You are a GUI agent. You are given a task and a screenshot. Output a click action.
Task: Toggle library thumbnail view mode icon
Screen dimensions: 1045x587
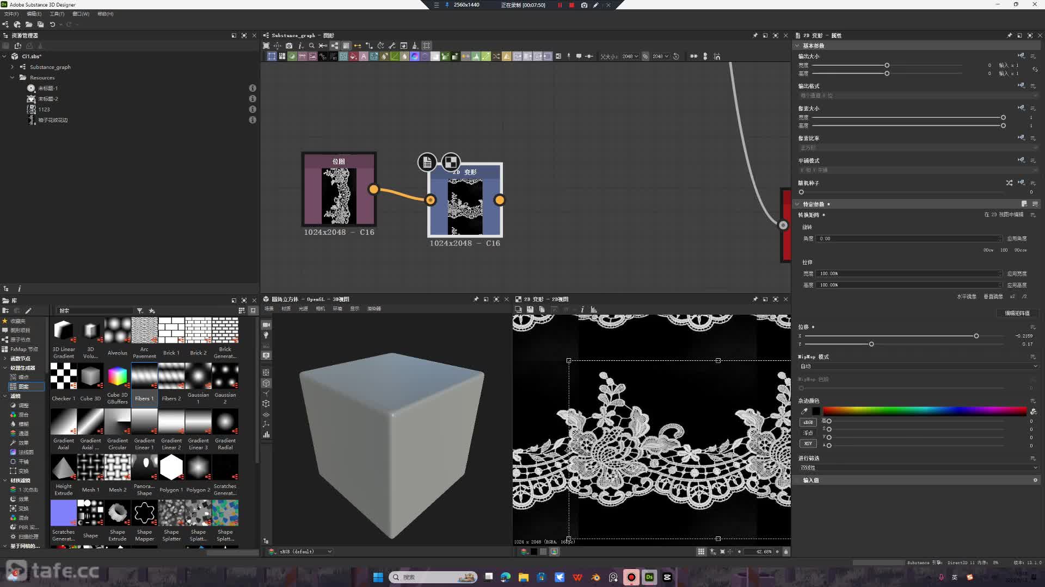253,310
